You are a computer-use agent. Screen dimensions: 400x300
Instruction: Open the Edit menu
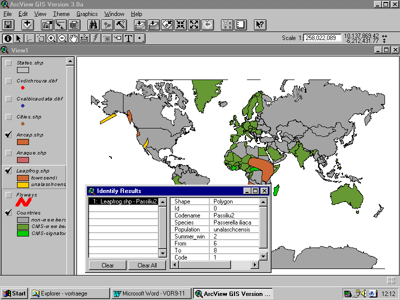[23, 14]
